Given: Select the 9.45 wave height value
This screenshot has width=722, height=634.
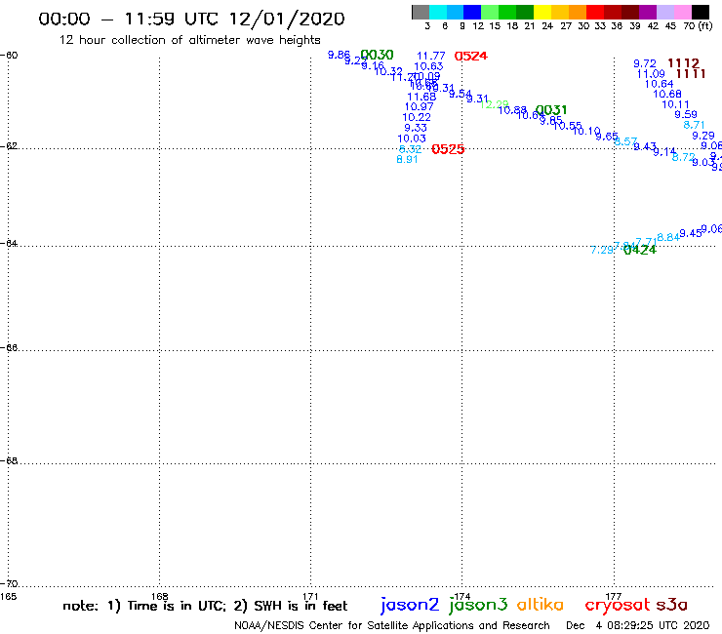Looking at the screenshot, I should point(691,233).
